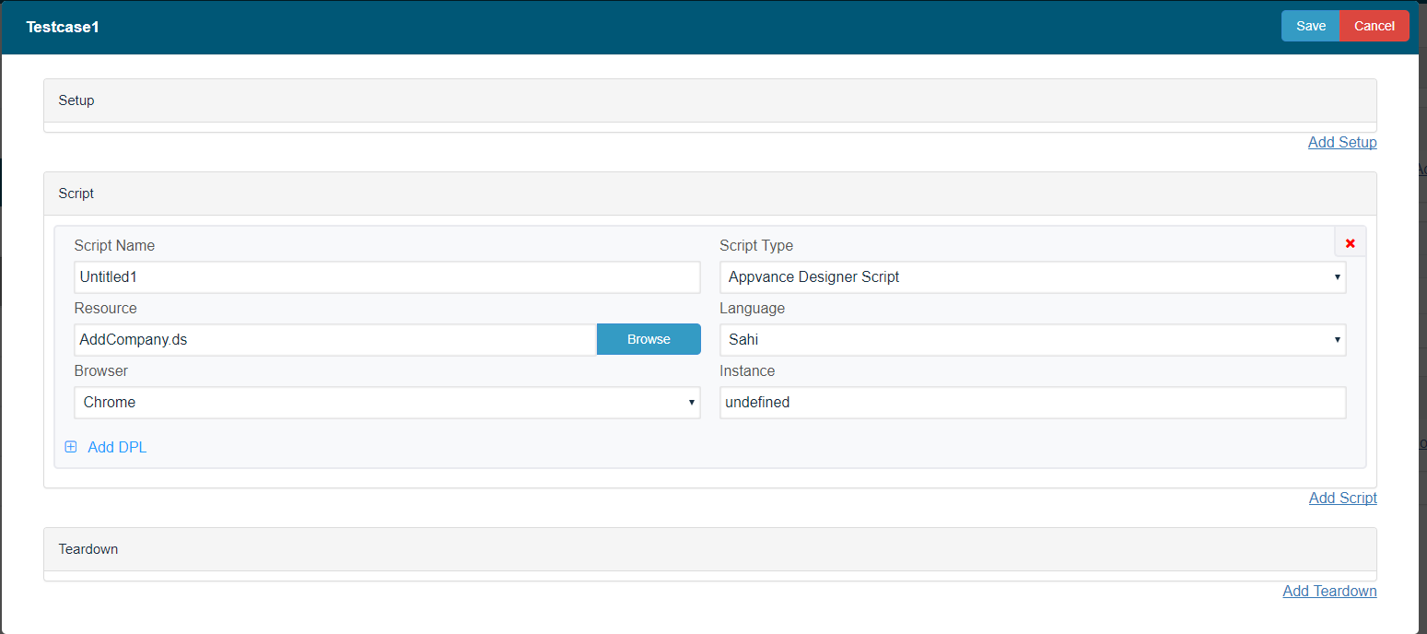Click the Testcase1 dialog title

point(63,27)
